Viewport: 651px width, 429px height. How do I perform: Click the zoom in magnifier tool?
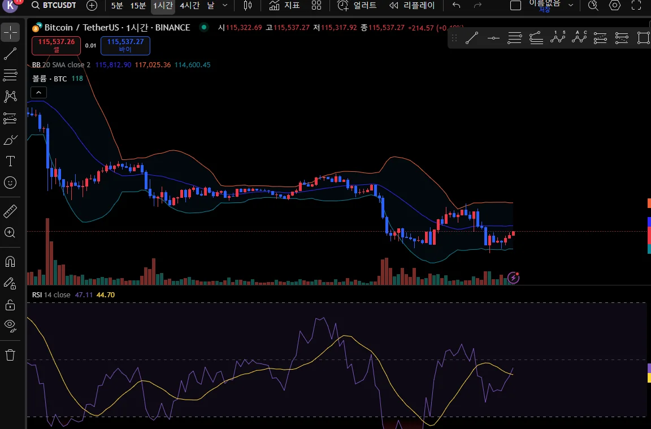10,232
